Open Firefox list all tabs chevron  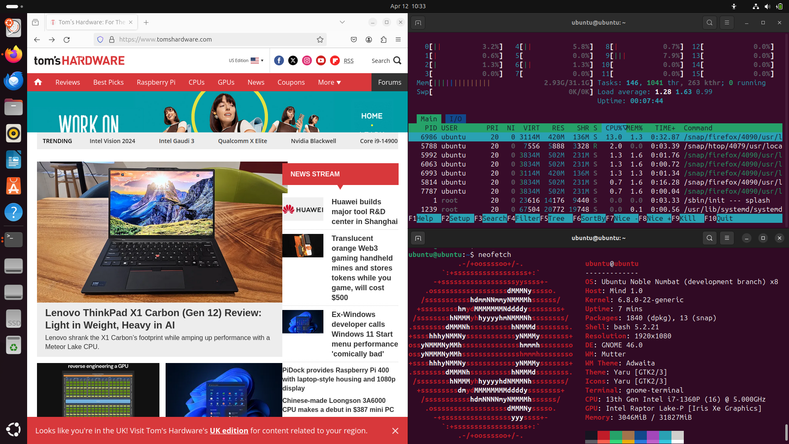tap(342, 22)
